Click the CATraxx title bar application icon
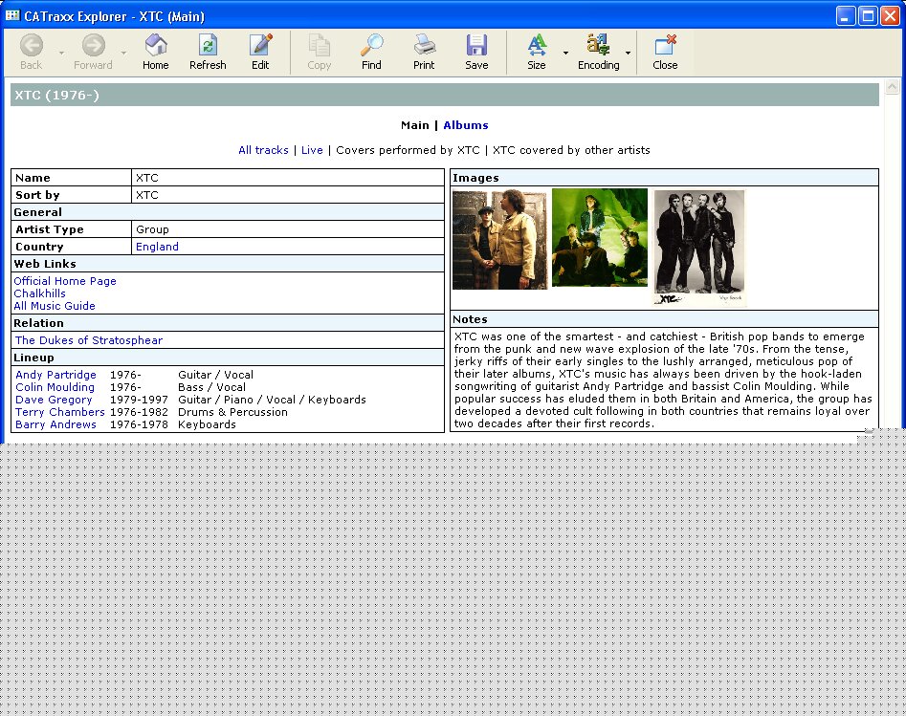Viewport: 906px width, 716px height. (x=12, y=15)
